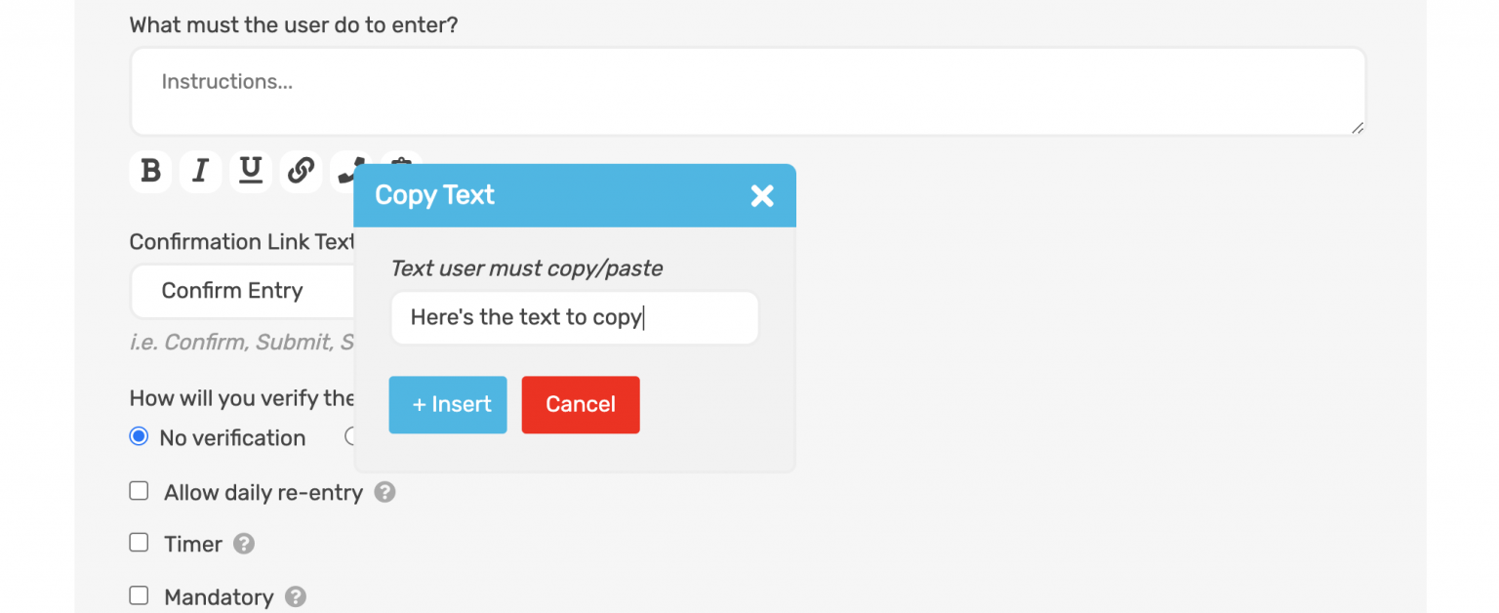Open help tooltip for Timer option
The width and height of the screenshot is (1499, 613).
[243, 544]
